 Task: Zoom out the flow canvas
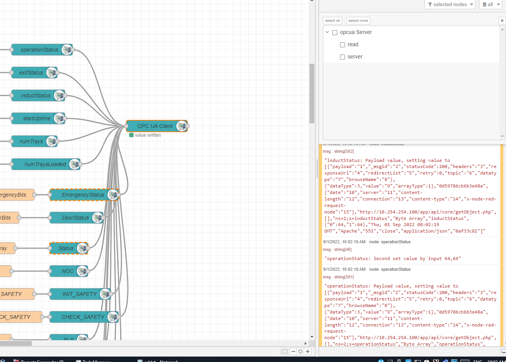pyautogui.click(x=293, y=352)
